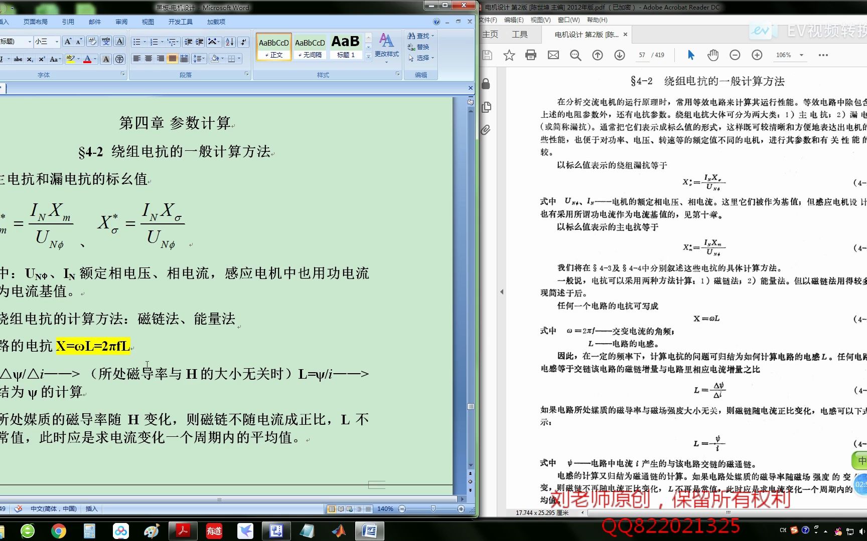The image size is (867, 541).
Task: Go to next PDF page
Action: coord(620,55)
